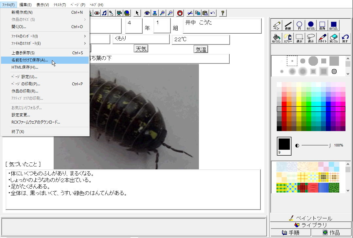Expand the ファイルのインポート submenu

click(45, 36)
